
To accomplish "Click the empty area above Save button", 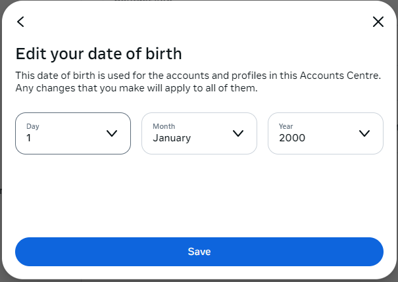I will click(199, 197).
